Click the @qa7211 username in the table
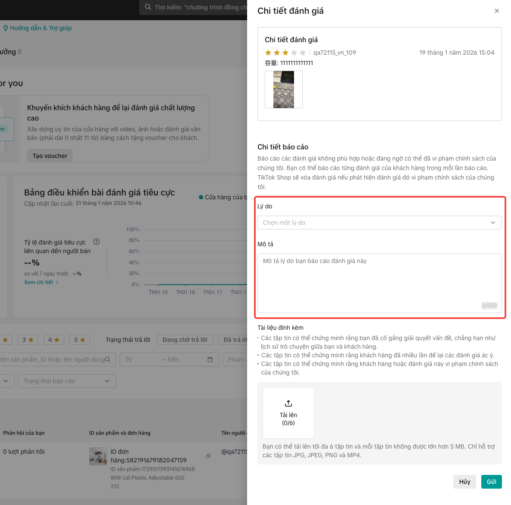 tap(234, 452)
